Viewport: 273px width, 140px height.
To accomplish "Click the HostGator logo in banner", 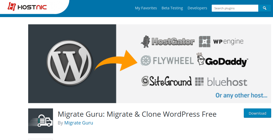I will click(168, 41).
